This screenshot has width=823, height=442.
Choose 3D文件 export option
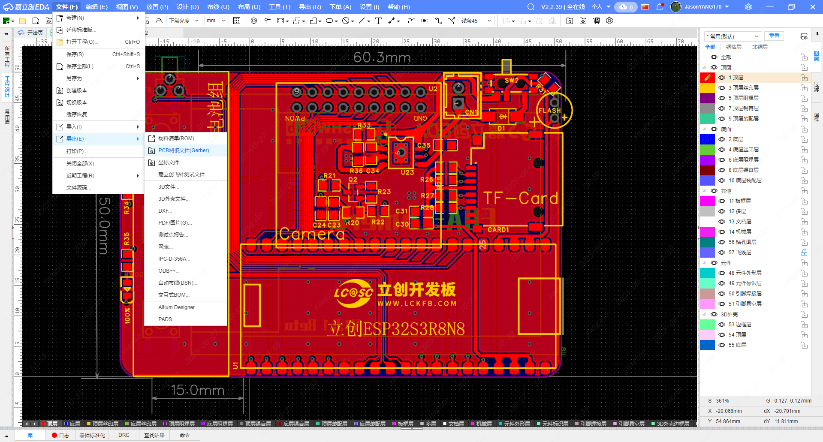186,187
